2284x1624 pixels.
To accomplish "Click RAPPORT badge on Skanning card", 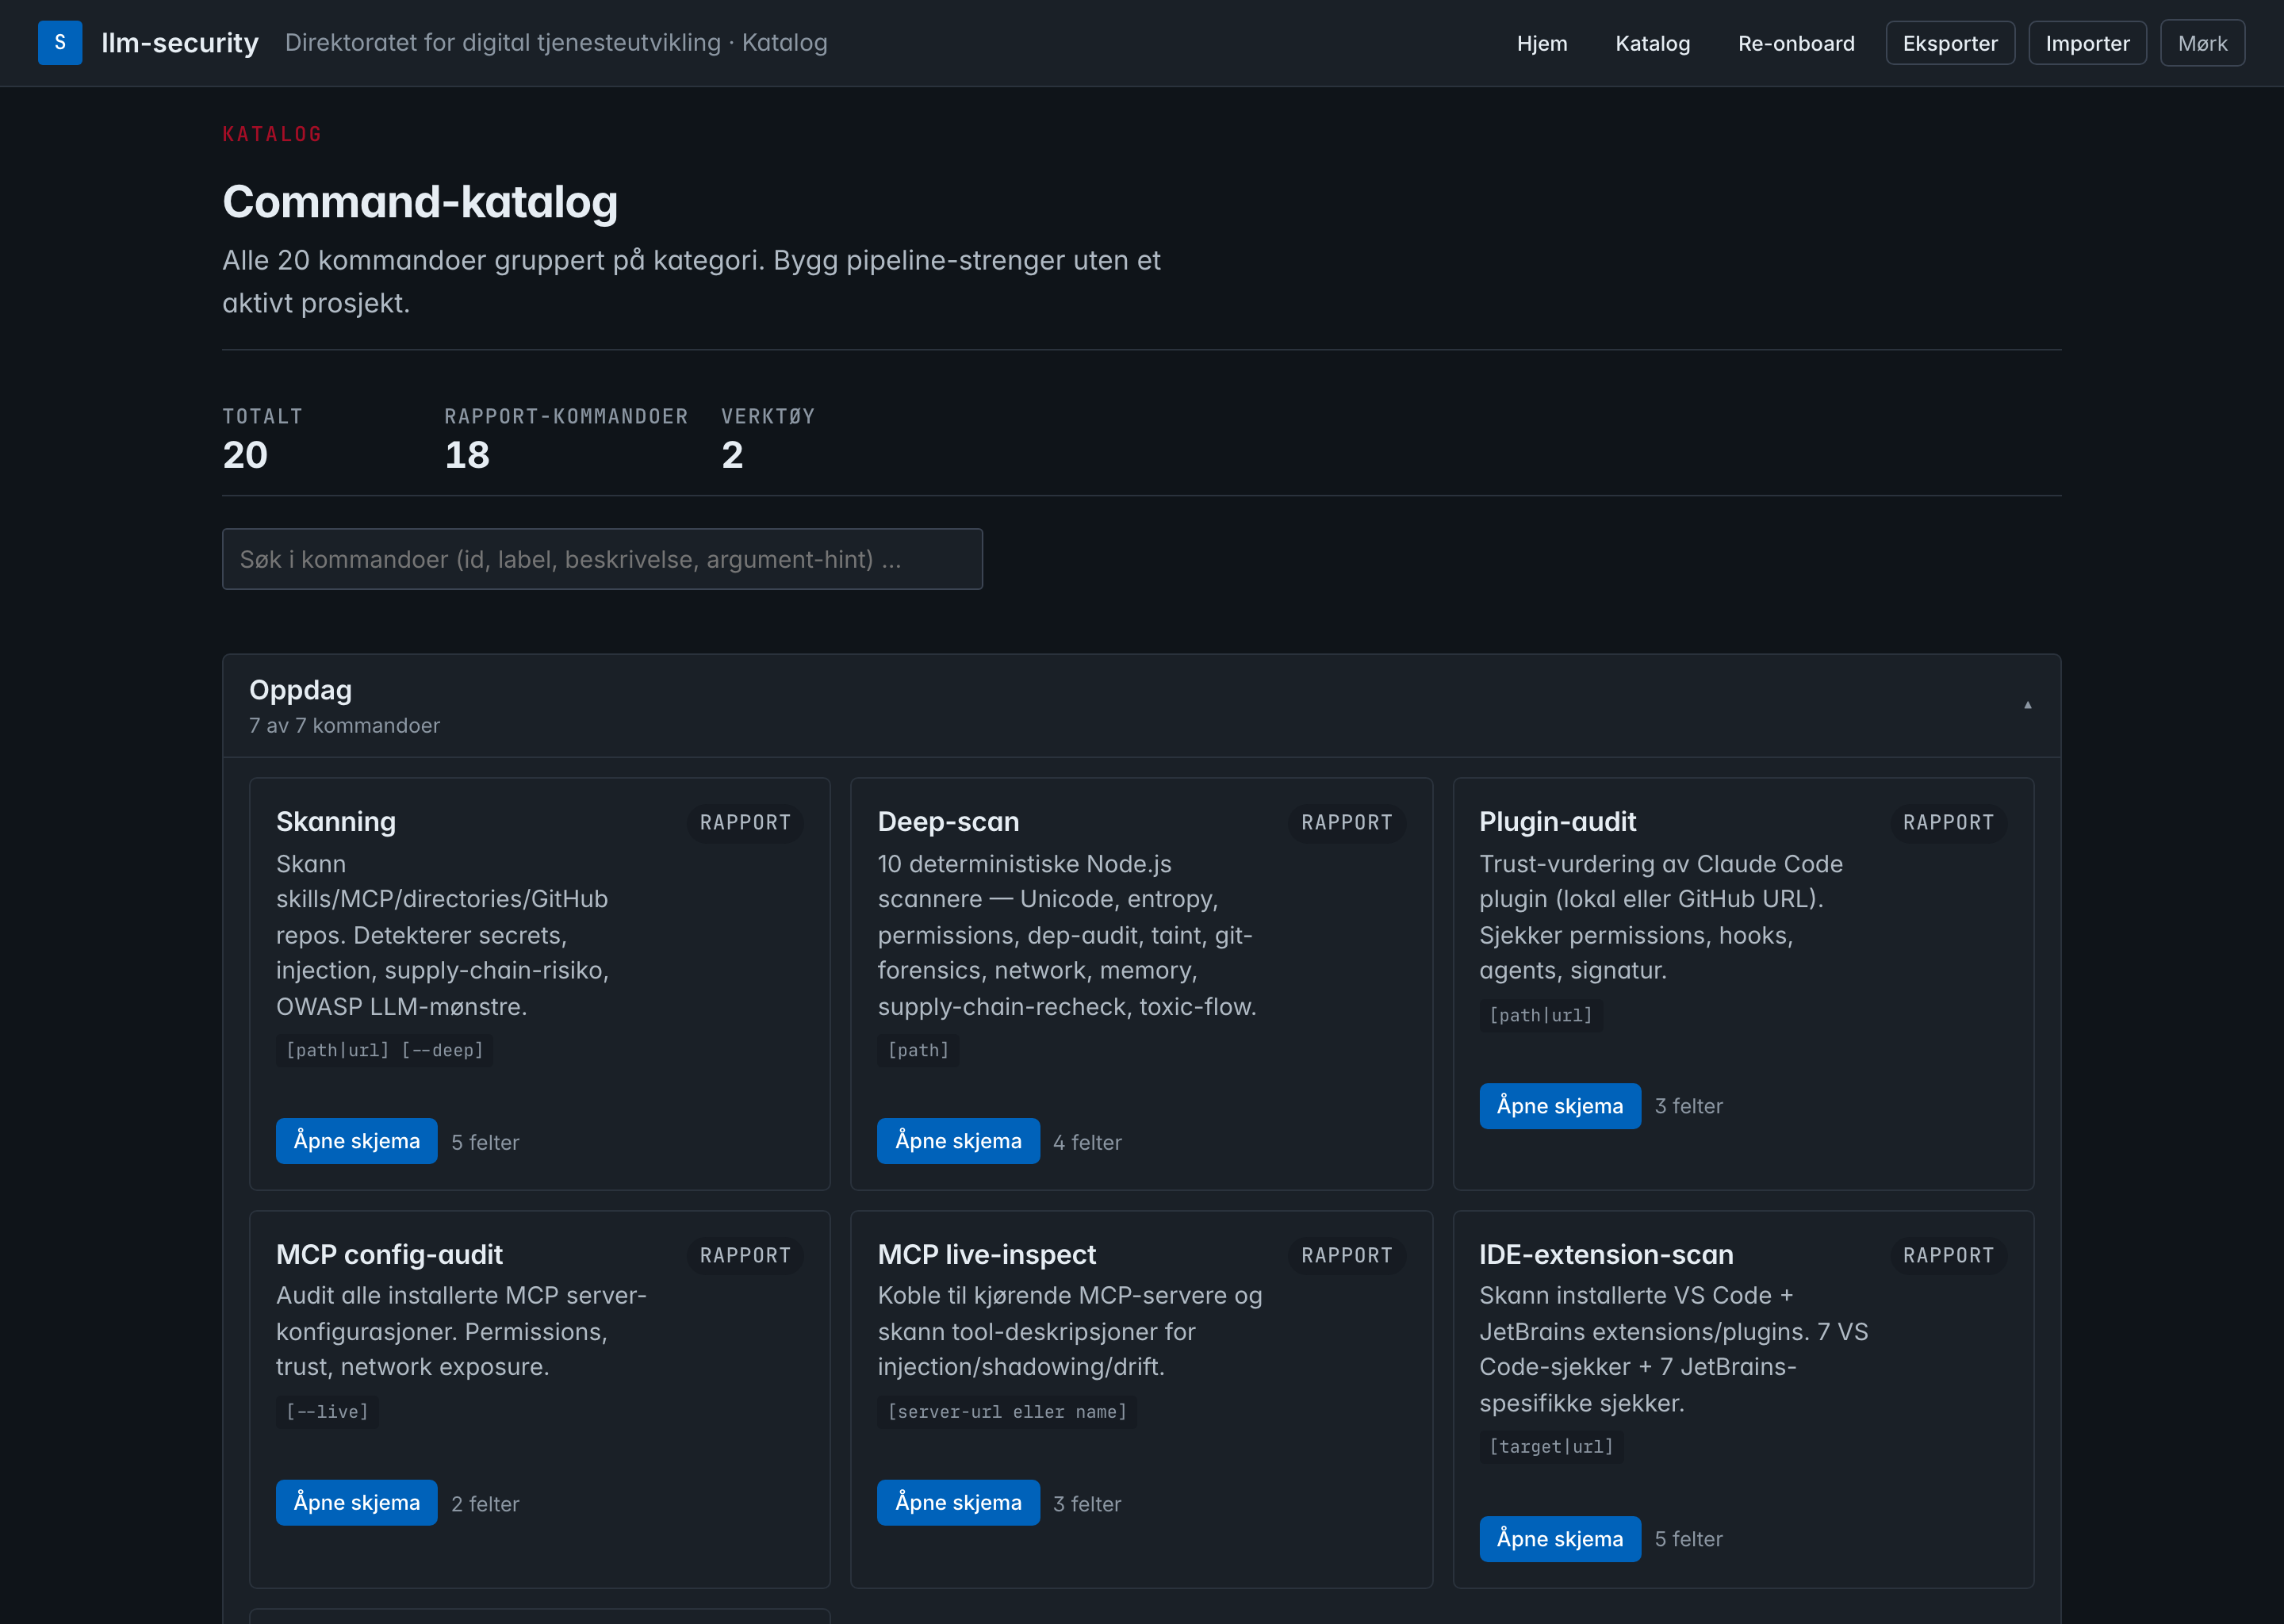I will click(745, 822).
